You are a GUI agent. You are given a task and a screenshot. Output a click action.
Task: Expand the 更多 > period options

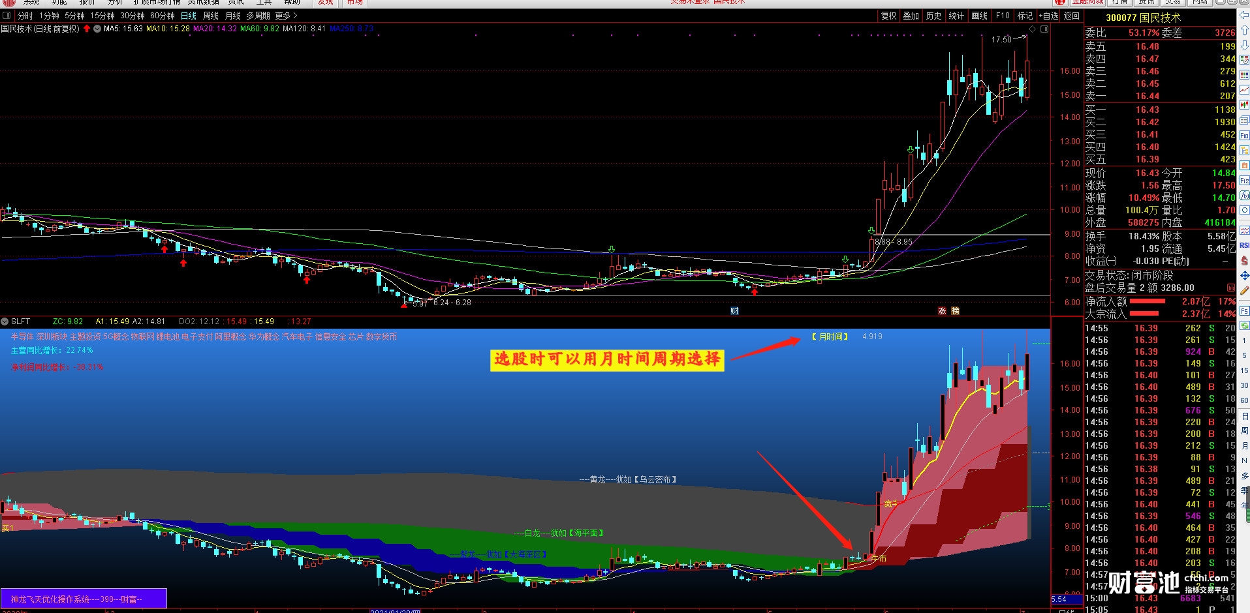coord(286,16)
